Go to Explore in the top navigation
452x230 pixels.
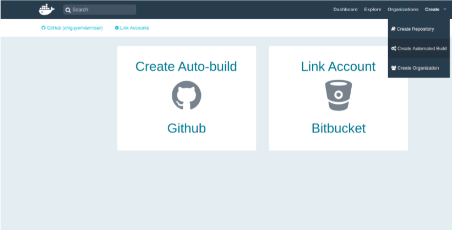[372, 9]
